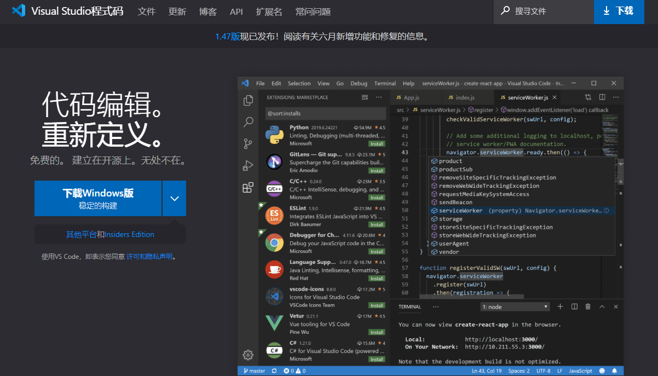Image resolution: width=658 pixels, height=376 pixels.
Task: Open the Explorer files icon in activity bar
Action: [x=248, y=100]
